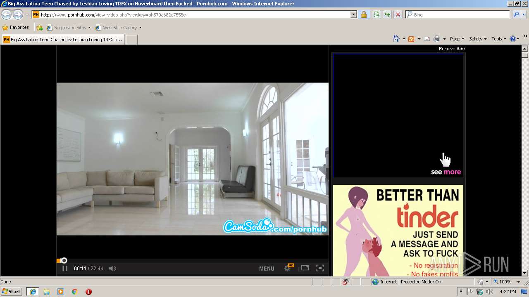Viewport: 529px width, 297px height.
Task: Expand the Web Slice Gallery dropdown
Action: pos(140,28)
